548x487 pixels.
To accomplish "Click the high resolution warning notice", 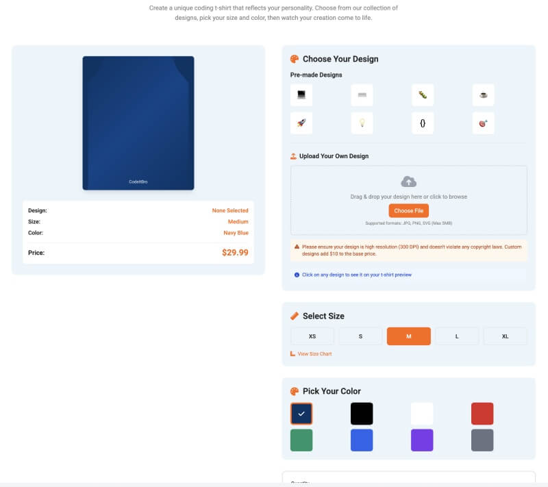I will tap(408, 251).
